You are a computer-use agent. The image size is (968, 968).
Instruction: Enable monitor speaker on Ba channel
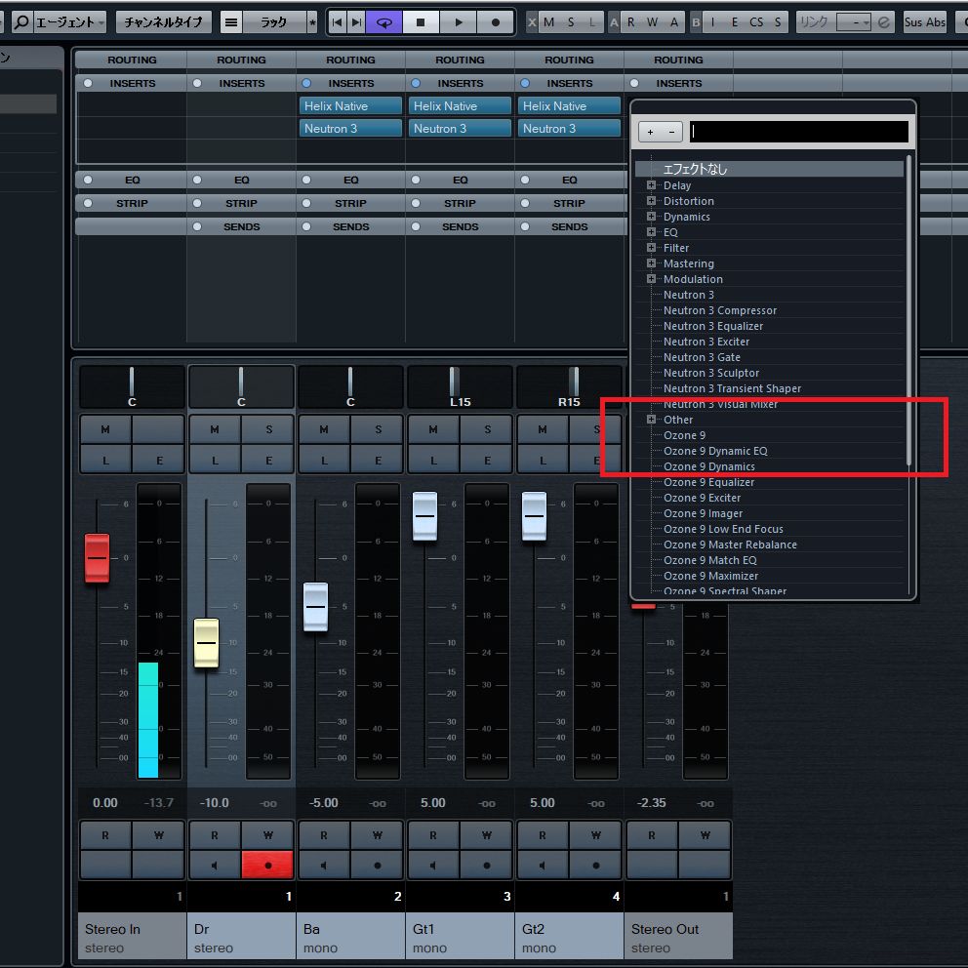click(x=324, y=865)
